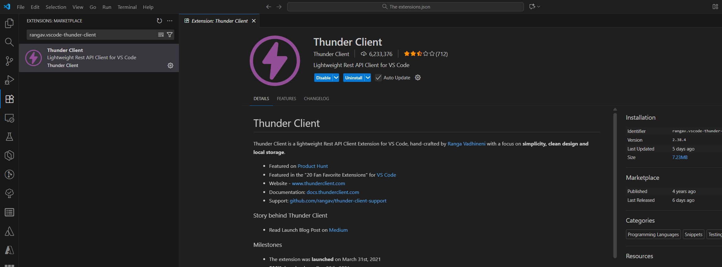Viewport: 722px width, 267px height.
Task: Go forward using the navigation arrow
Action: 279,7
